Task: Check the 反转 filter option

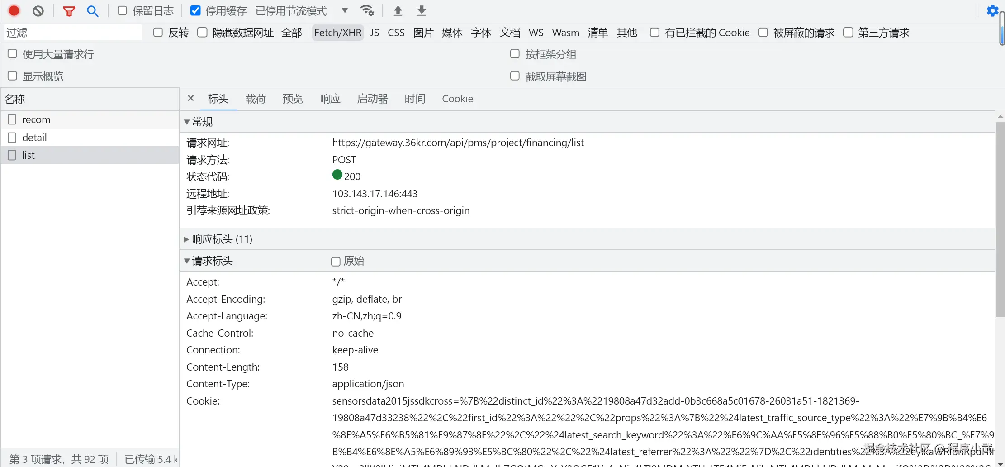Action: click(x=157, y=32)
